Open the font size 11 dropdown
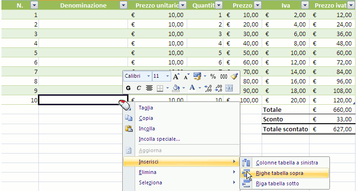 [x=167, y=76]
